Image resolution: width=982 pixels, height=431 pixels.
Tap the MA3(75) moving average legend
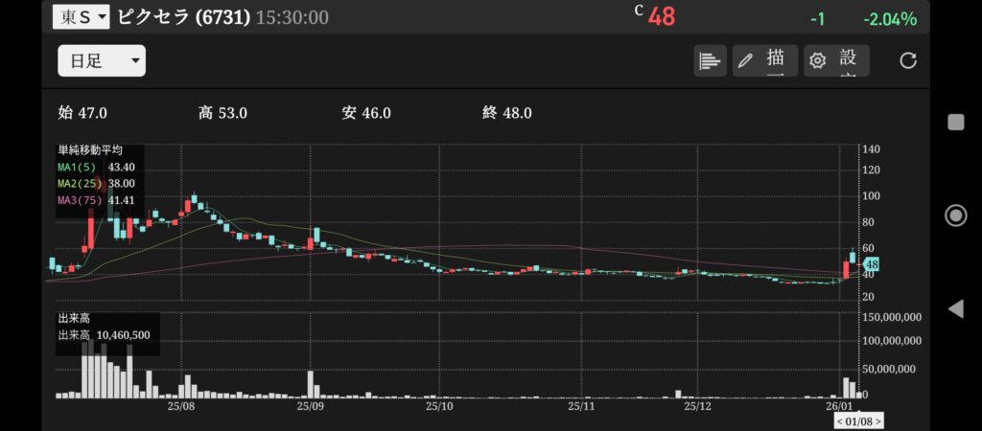point(81,199)
